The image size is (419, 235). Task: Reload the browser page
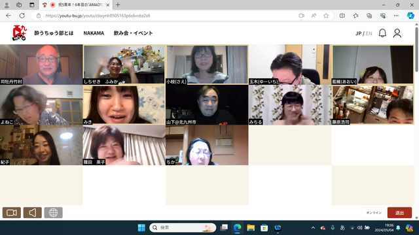tap(22, 16)
